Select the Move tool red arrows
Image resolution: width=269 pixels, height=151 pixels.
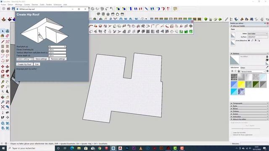[3, 66]
